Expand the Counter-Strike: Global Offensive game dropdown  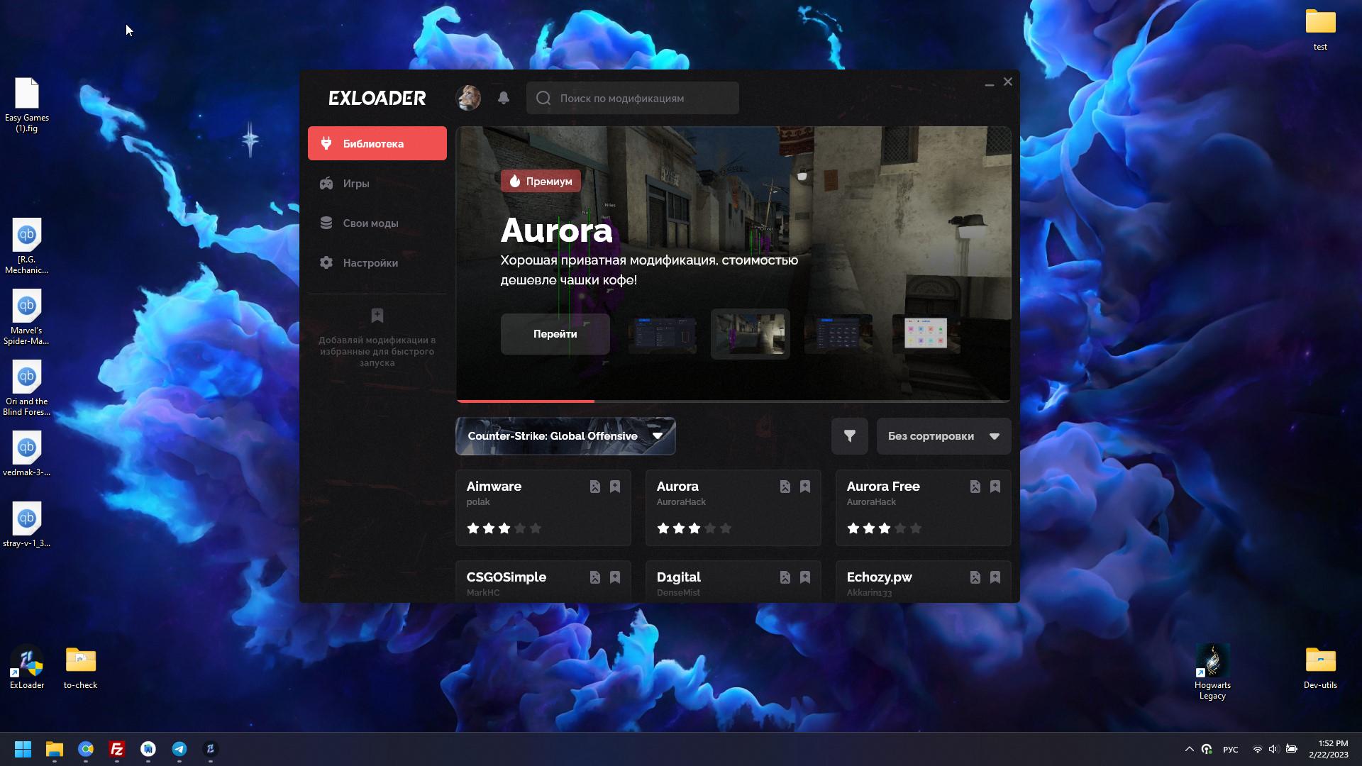pos(565,436)
